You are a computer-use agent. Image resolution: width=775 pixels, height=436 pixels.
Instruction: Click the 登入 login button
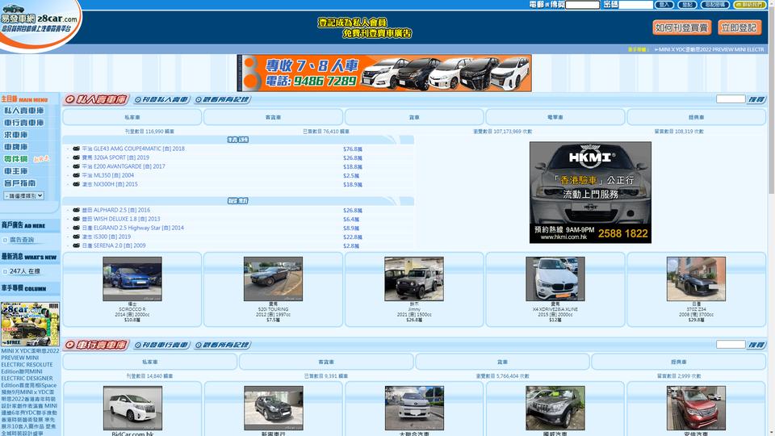664,5
